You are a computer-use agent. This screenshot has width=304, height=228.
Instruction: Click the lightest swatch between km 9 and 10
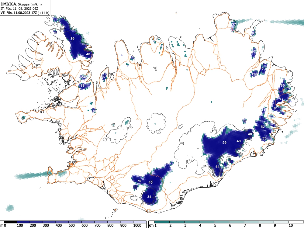(x=281, y=222)
